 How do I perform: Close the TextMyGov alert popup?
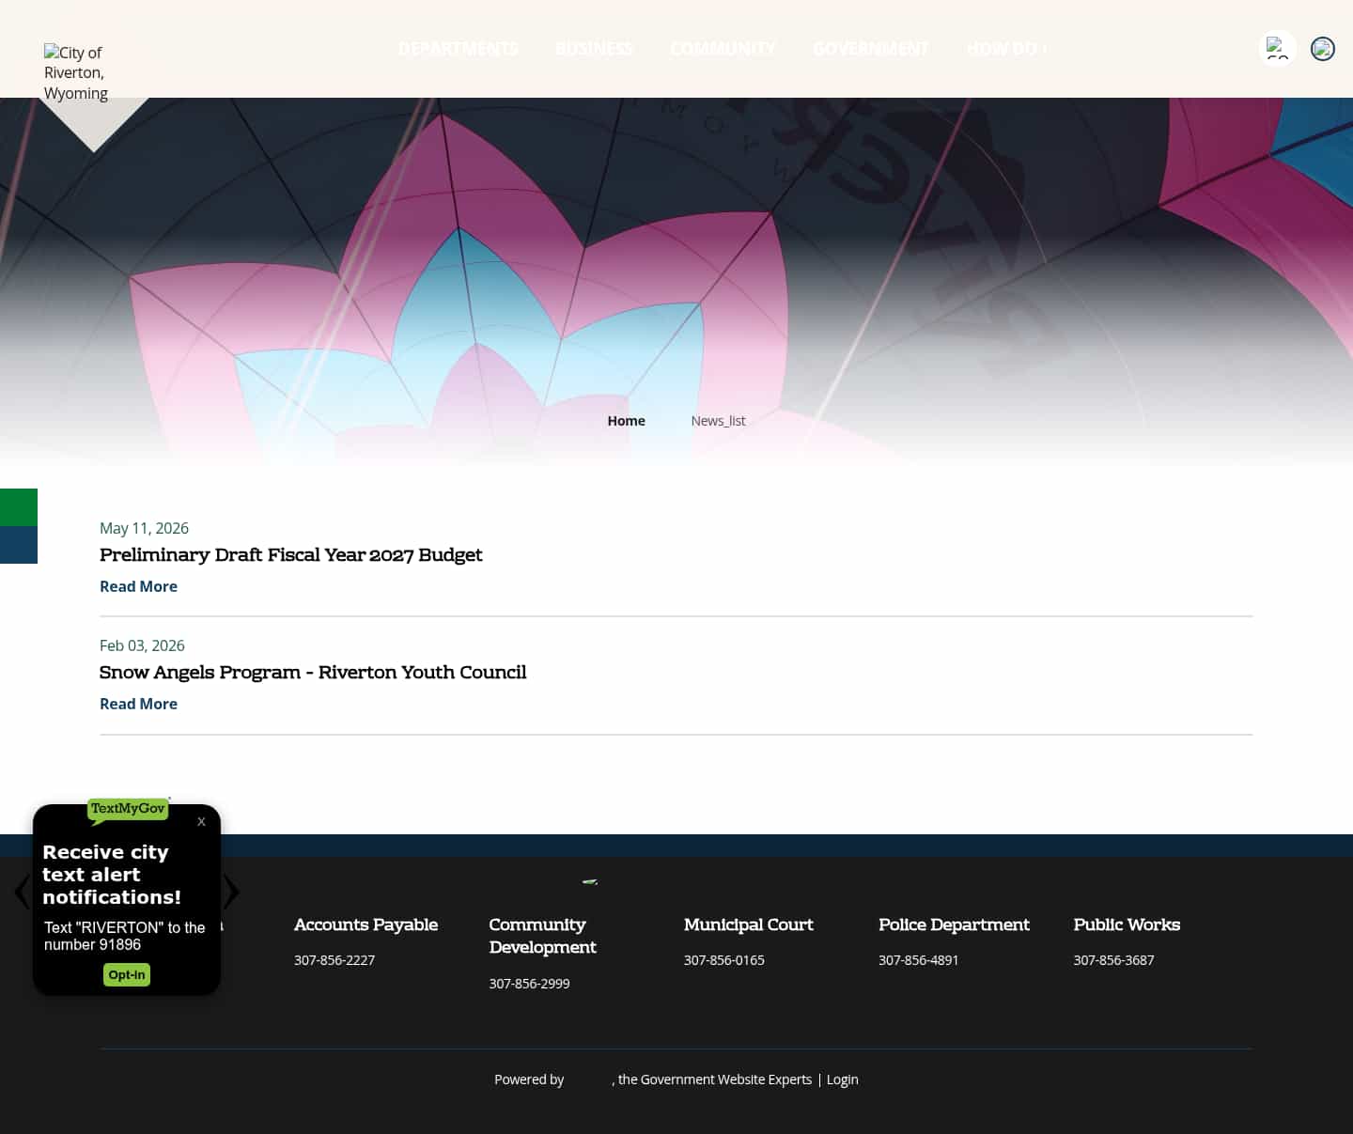(x=201, y=821)
